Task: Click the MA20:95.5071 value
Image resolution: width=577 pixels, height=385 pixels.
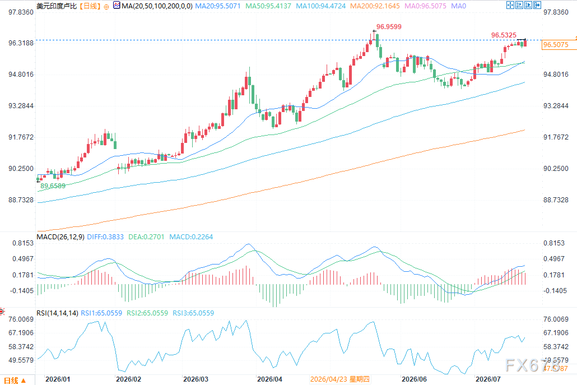Action: [x=218, y=6]
